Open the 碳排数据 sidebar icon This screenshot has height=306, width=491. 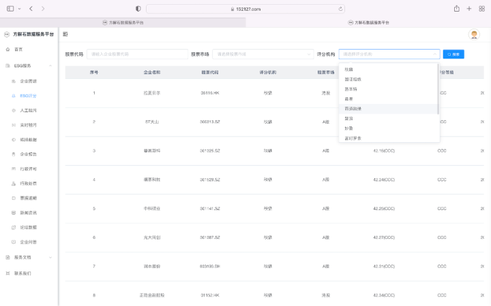[x=14, y=139]
